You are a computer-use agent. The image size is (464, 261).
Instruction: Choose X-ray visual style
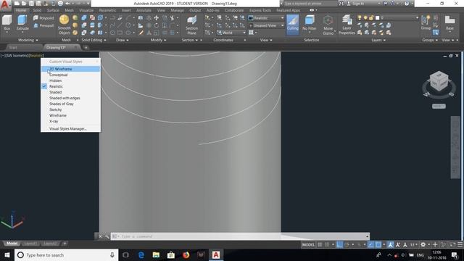(71, 121)
